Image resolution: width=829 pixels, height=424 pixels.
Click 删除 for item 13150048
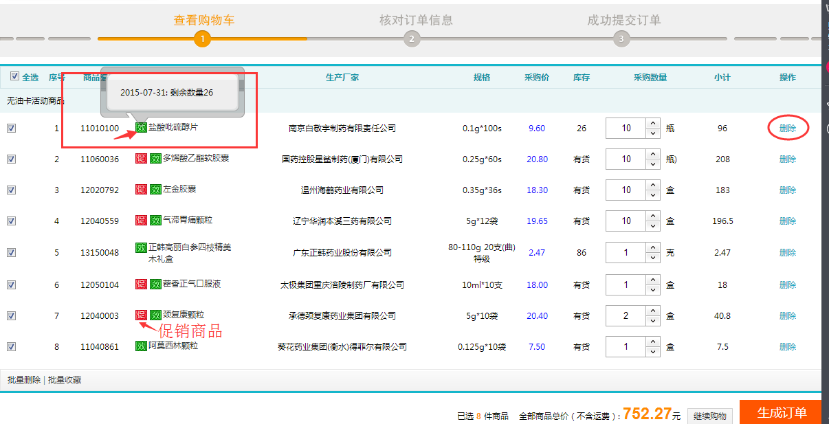tap(788, 252)
